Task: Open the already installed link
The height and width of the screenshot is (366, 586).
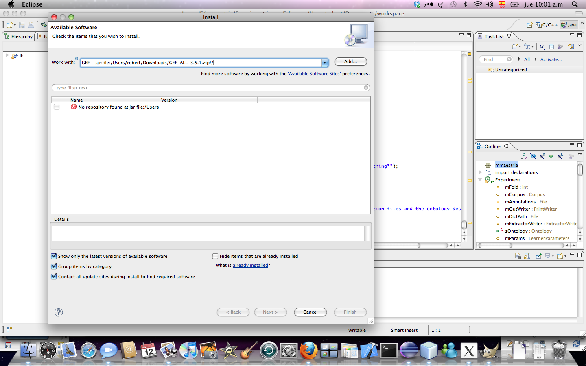Action: pyautogui.click(x=250, y=265)
